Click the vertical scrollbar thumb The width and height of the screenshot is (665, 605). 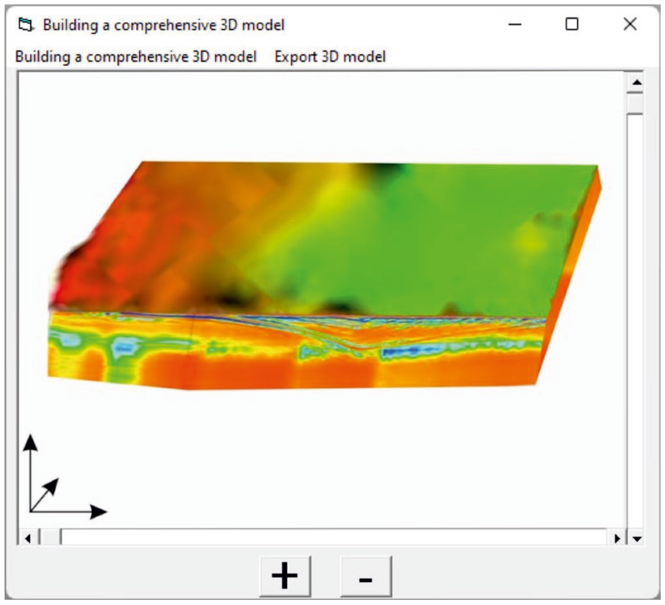pos(635,103)
